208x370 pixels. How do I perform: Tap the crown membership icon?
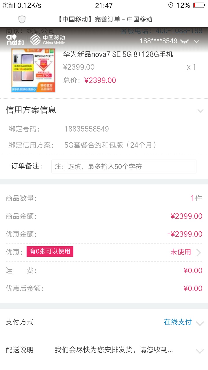[x=184, y=41]
